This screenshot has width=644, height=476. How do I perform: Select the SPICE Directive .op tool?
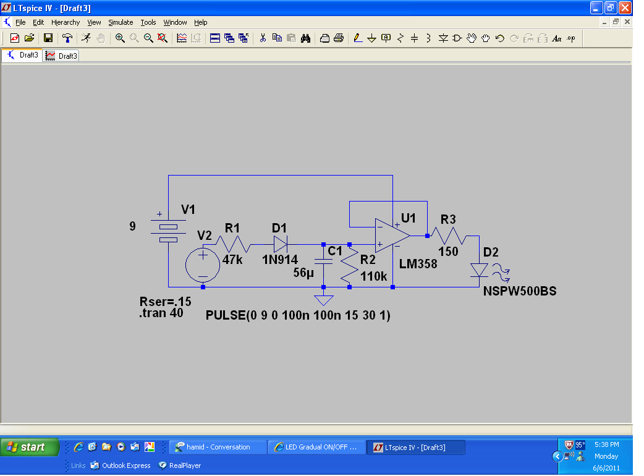[x=571, y=38]
